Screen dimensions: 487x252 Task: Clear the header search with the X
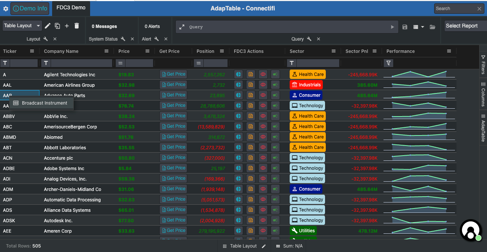pyautogui.click(x=480, y=9)
